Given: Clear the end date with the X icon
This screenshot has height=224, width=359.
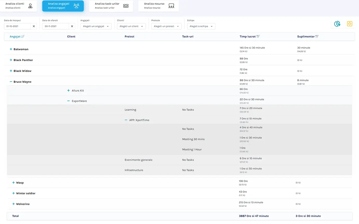Looking at the screenshot, I should click(x=72, y=26).
